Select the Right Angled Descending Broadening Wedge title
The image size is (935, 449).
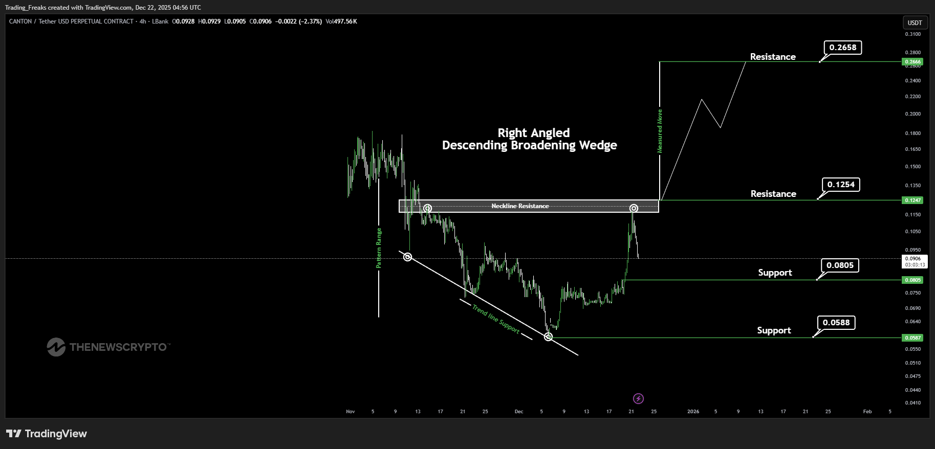(530, 139)
